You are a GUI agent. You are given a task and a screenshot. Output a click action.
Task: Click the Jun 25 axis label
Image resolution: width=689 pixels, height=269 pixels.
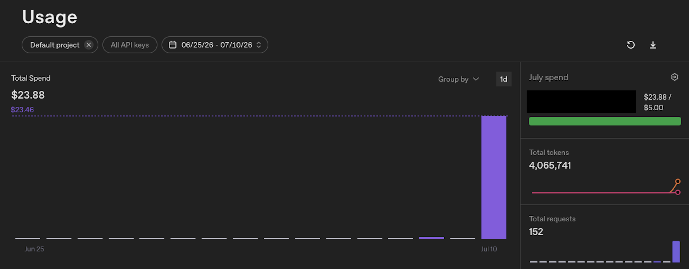tap(34, 249)
